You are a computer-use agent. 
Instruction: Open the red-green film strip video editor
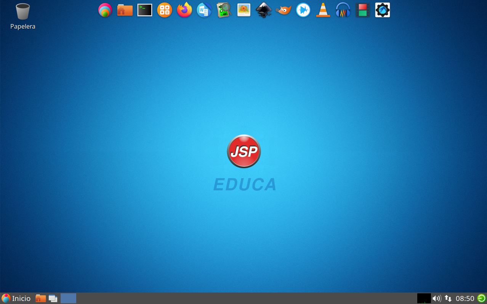pos(363,10)
